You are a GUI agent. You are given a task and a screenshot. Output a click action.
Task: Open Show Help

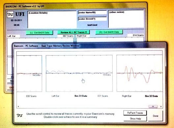pos(135,119)
